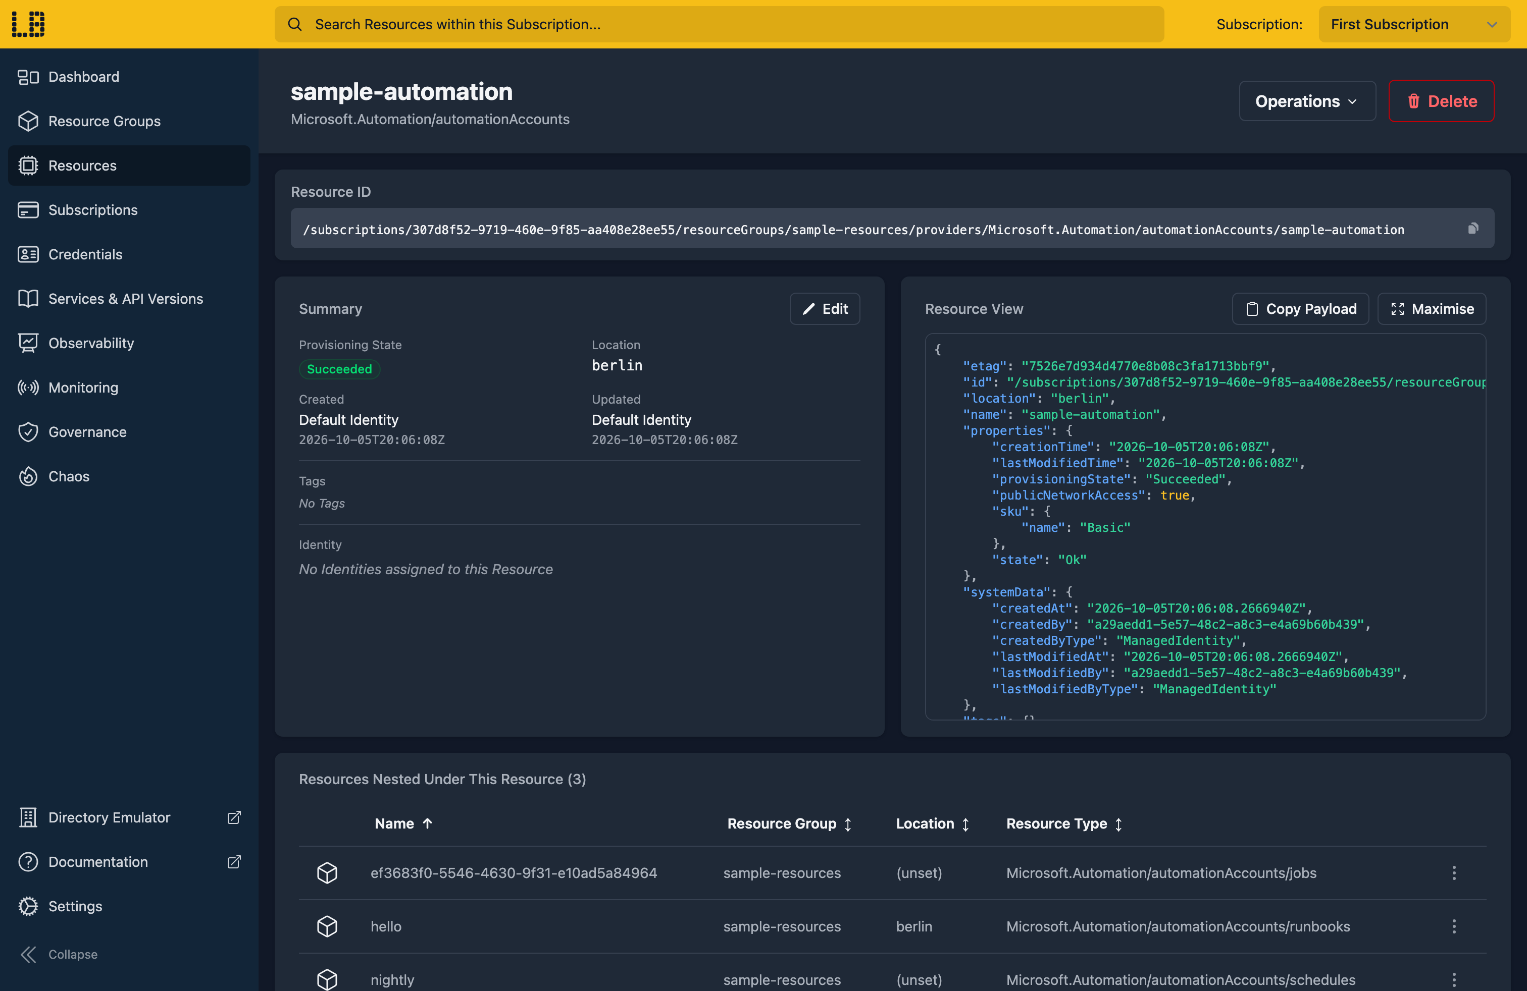Expand the Operations dropdown
This screenshot has width=1527, height=991.
[x=1307, y=101]
